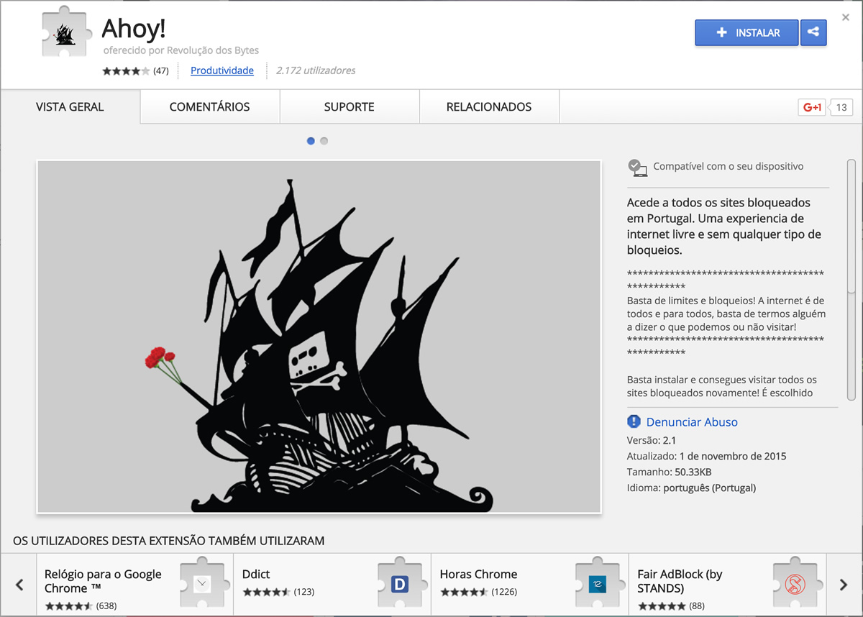Image resolution: width=863 pixels, height=617 pixels.
Task: Open the Relógio para o Google Chrome icon
Action: tap(201, 584)
